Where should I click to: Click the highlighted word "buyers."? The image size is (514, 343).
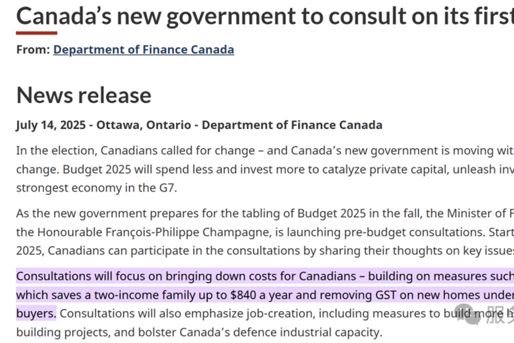[36, 313]
